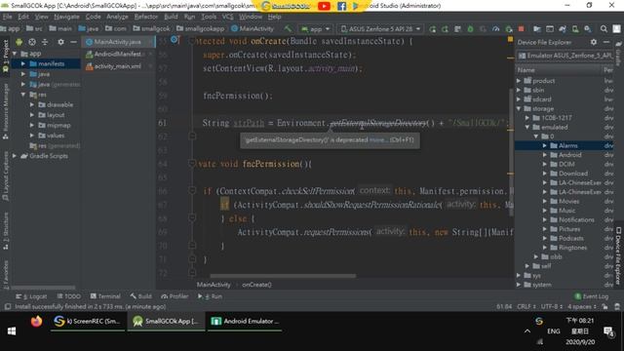
Task: Click the Search Everywhere magnifier icon
Action: click(604, 28)
